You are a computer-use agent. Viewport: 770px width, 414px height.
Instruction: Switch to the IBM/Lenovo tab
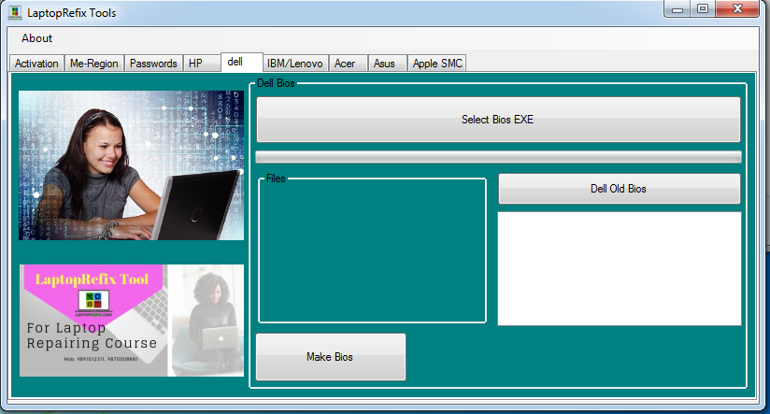(294, 64)
